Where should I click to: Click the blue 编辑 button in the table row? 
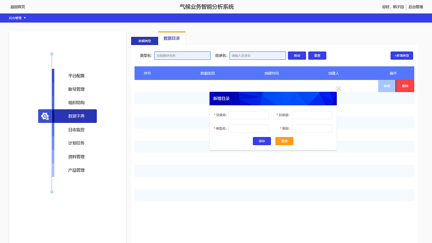[386, 86]
